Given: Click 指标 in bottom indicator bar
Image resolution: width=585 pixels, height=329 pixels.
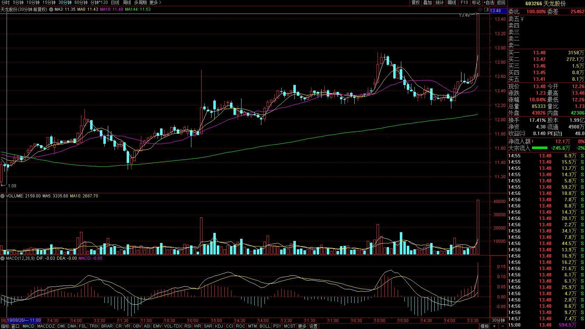Looking at the screenshot, I should (5, 326).
